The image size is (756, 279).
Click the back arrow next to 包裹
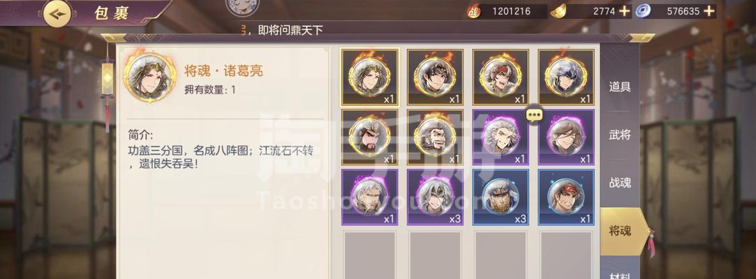(57, 13)
